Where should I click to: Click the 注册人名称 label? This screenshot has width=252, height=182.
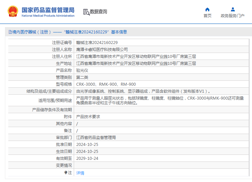(62, 50)
